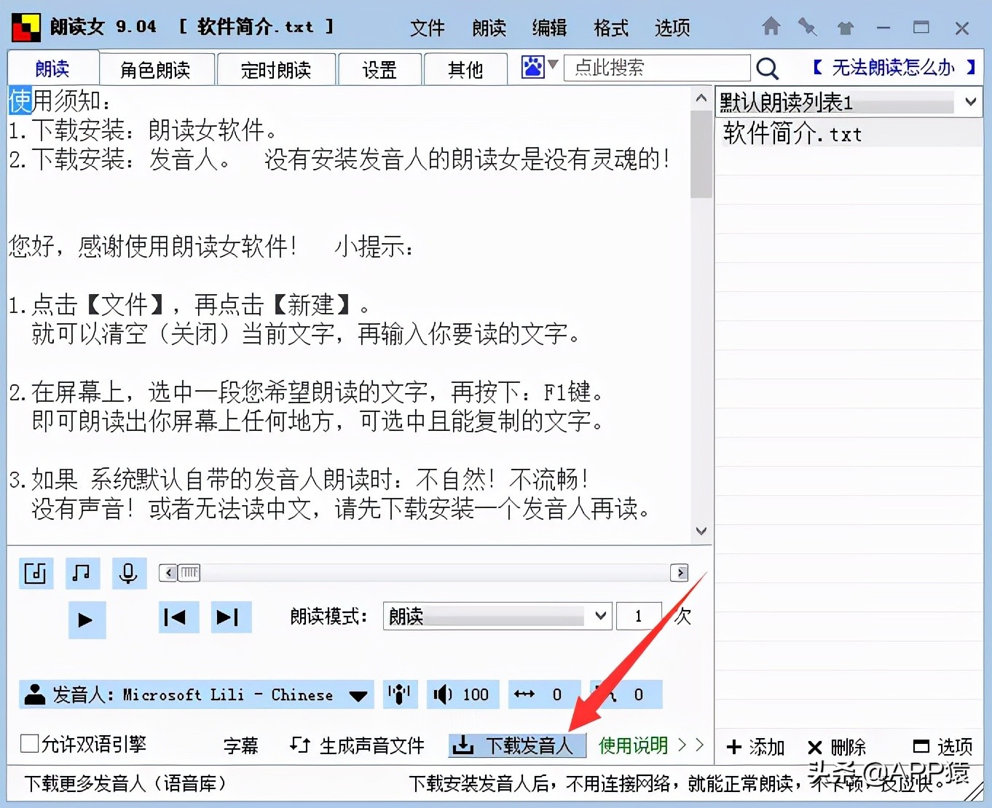Start playback with the play button
992x808 pixels.
pyautogui.click(x=86, y=619)
